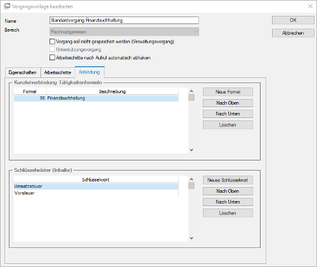Click the keyword list scroll-up arrow
Image resolution: width=317 pixels, height=267 pixels.
pyautogui.click(x=191, y=179)
